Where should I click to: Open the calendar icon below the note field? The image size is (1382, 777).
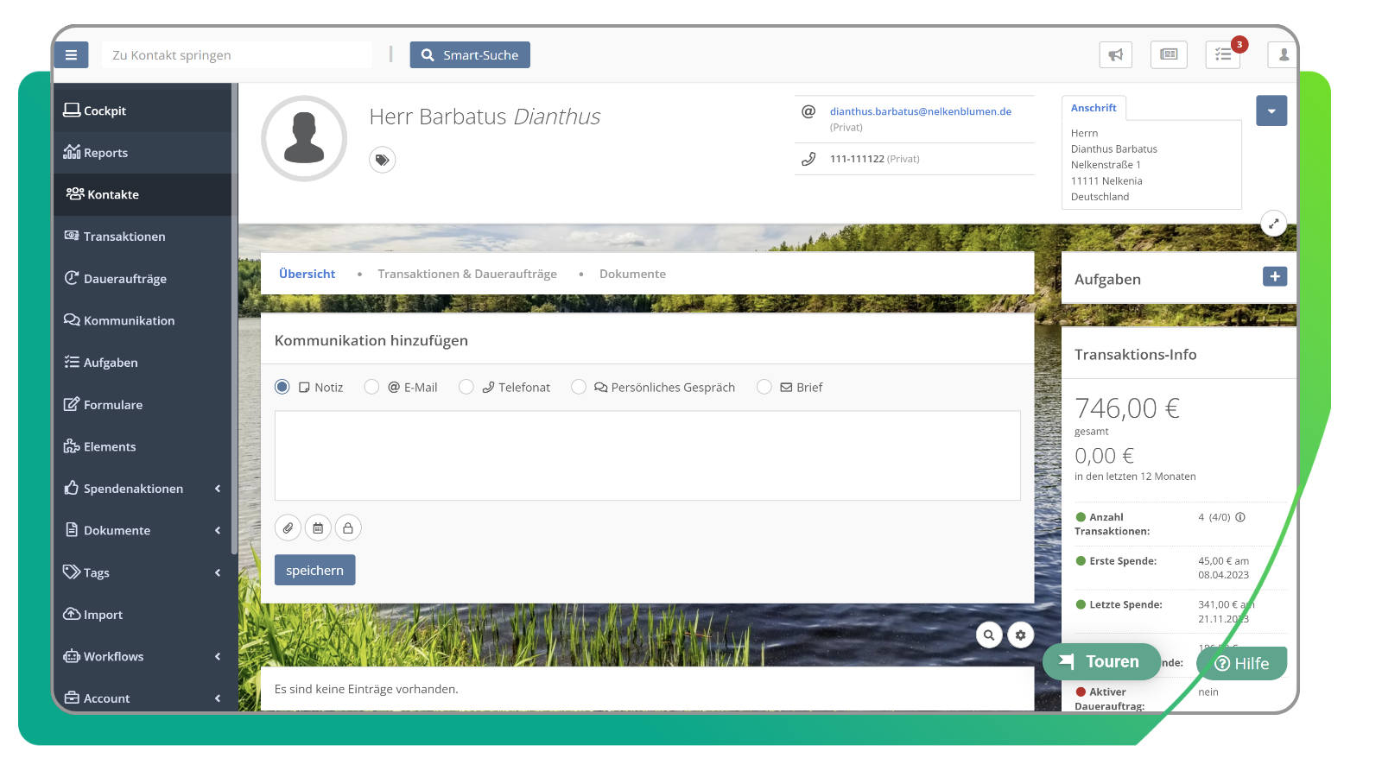coord(318,527)
